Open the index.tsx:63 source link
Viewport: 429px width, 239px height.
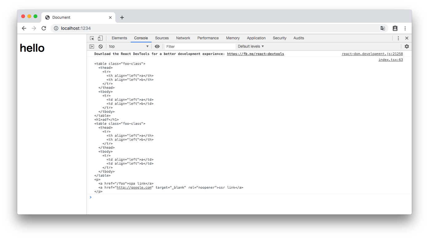(390, 60)
